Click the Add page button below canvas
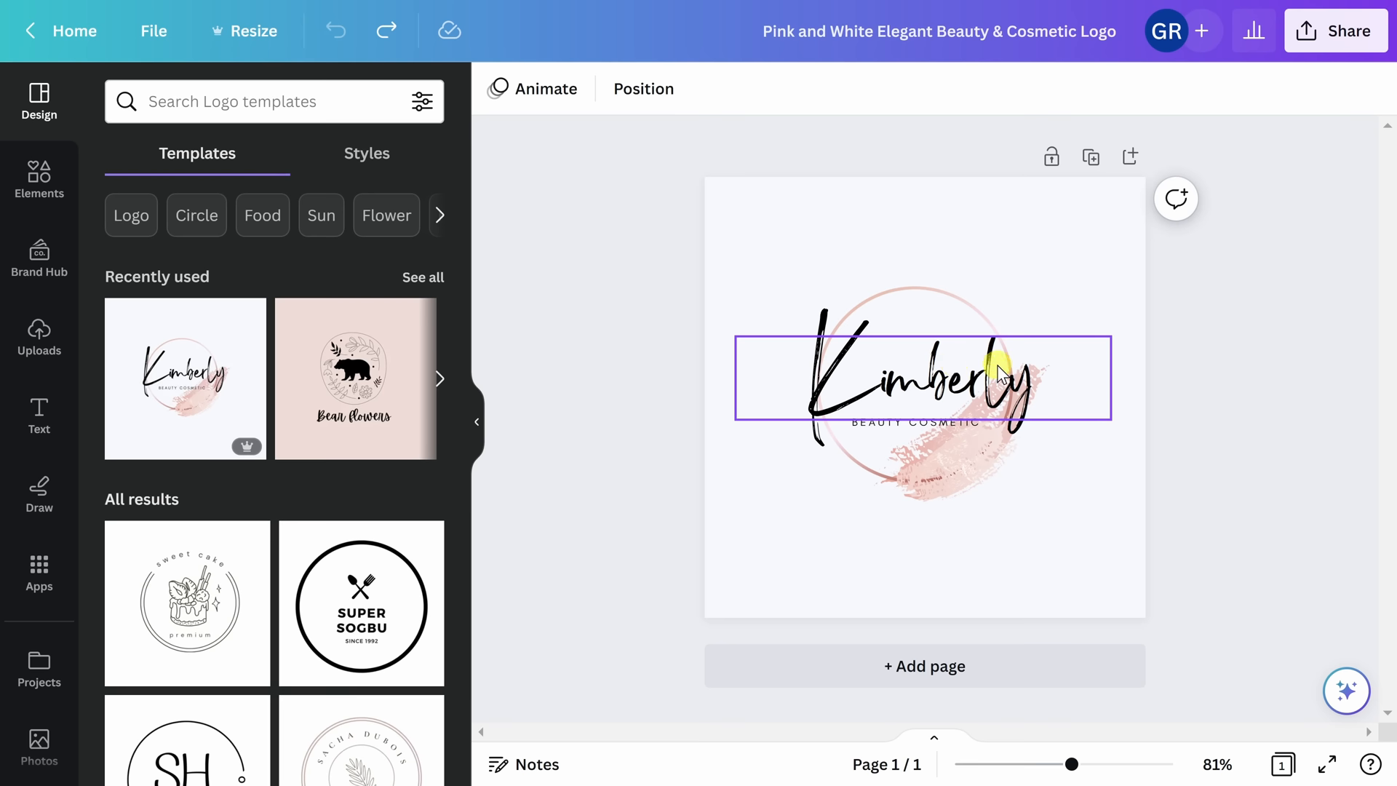The image size is (1397, 786). click(x=924, y=666)
